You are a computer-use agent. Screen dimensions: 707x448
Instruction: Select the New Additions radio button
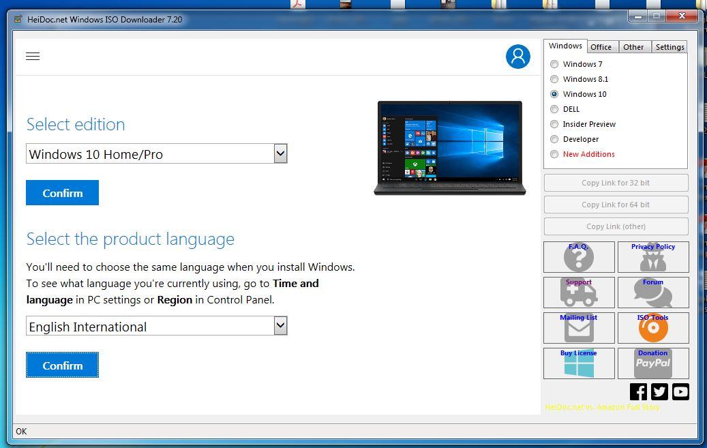[x=554, y=154]
